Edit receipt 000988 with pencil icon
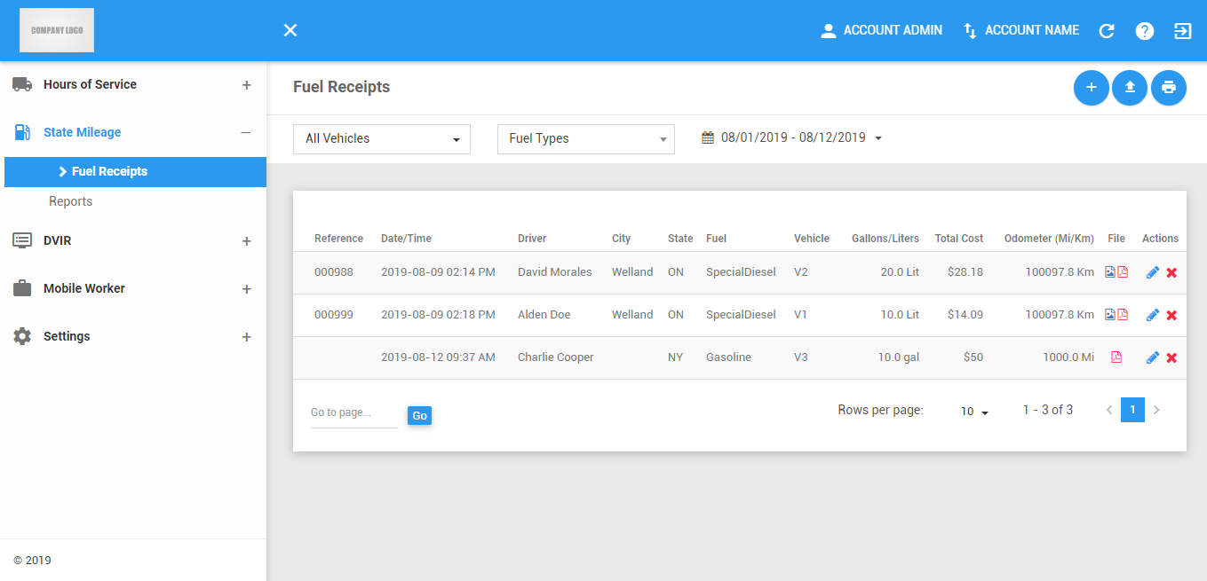The height and width of the screenshot is (581, 1207). coord(1153,272)
